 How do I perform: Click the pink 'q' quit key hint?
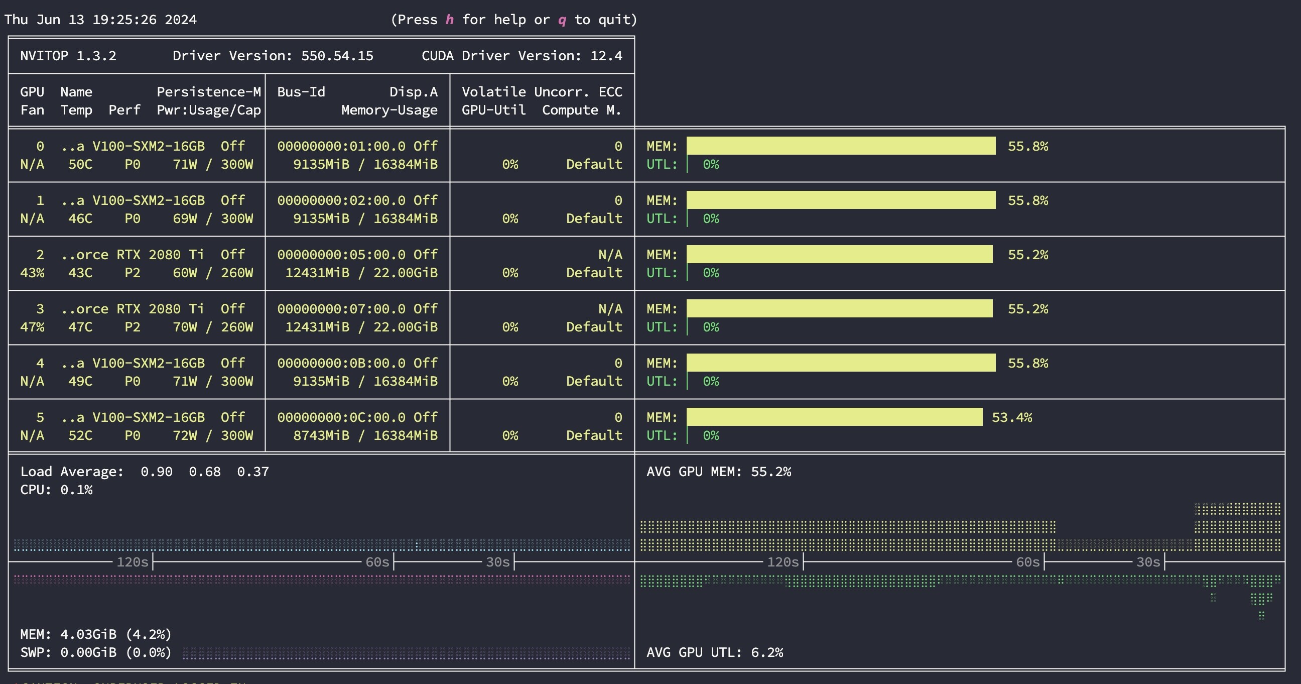pyautogui.click(x=562, y=20)
